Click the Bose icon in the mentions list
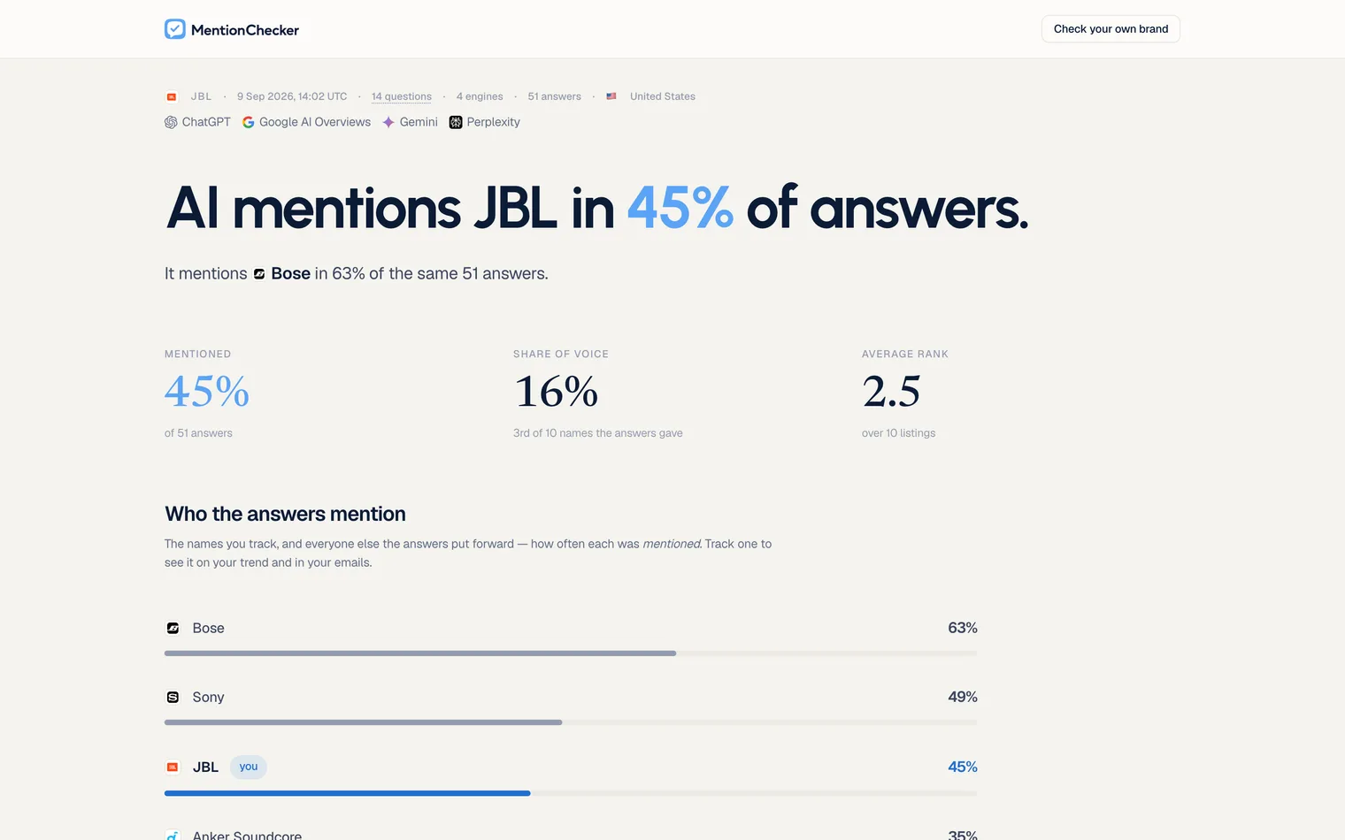Screen dimensions: 1345x840 (173, 628)
